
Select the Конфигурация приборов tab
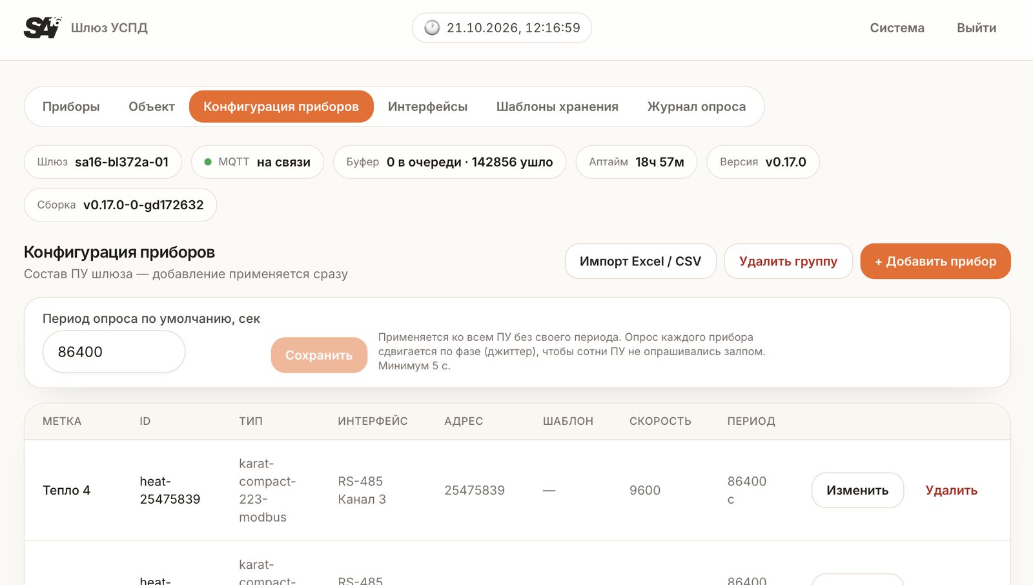(x=281, y=107)
